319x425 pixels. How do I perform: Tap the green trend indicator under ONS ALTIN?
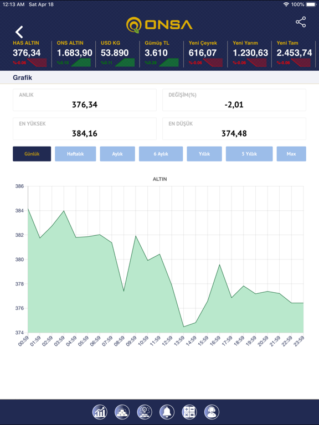coord(81,63)
